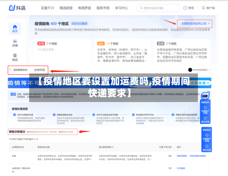
Task: Click the 1次 order count cell
Action: click(170, 168)
